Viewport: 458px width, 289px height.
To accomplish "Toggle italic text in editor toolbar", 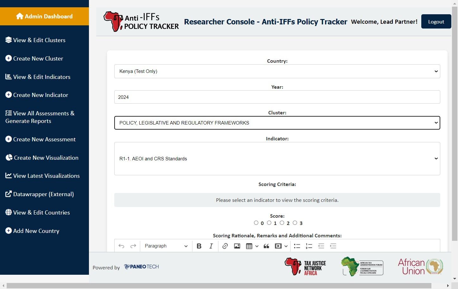I will click(x=211, y=246).
